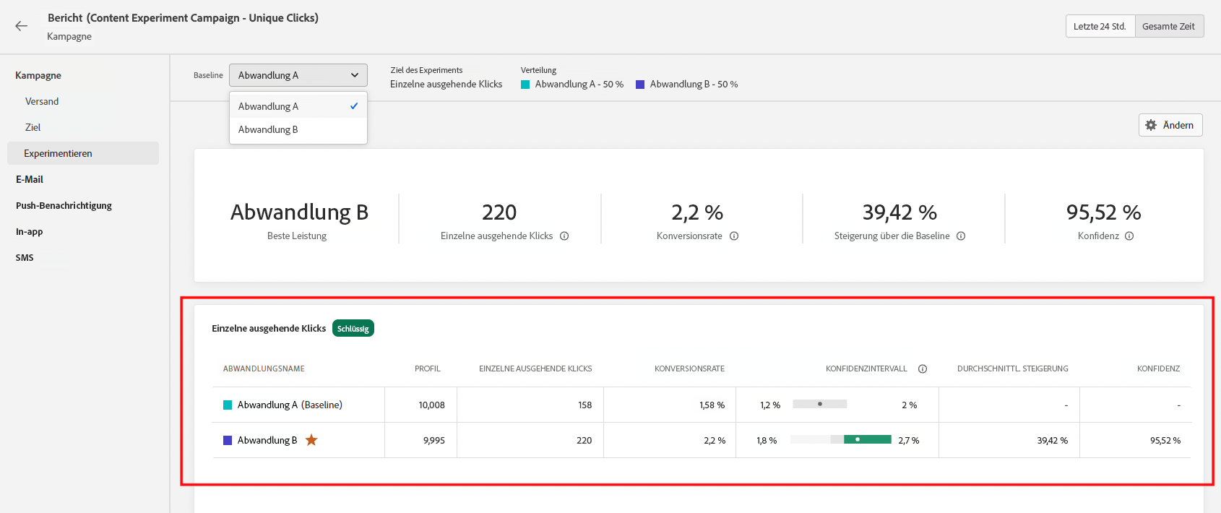Open In-app section in sidebar
1221x513 pixels.
pyautogui.click(x=29, y=231)
